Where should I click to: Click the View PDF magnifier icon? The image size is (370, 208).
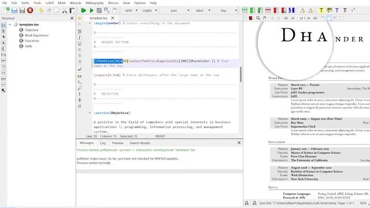coord(106,10)
